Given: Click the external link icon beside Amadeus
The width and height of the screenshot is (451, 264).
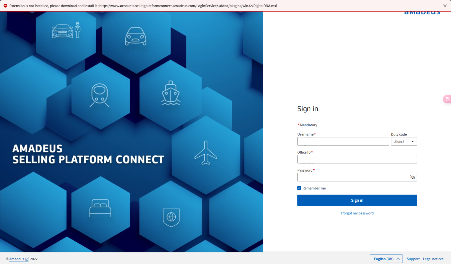Looking at the screenshot, I should point(27,259).
